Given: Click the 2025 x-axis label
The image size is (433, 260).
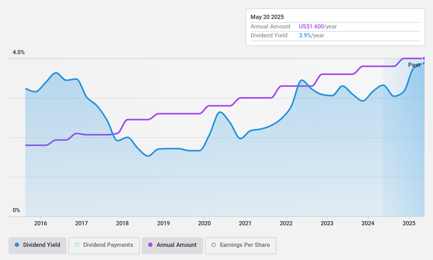Looking at the screenshot, I should 409,223.
